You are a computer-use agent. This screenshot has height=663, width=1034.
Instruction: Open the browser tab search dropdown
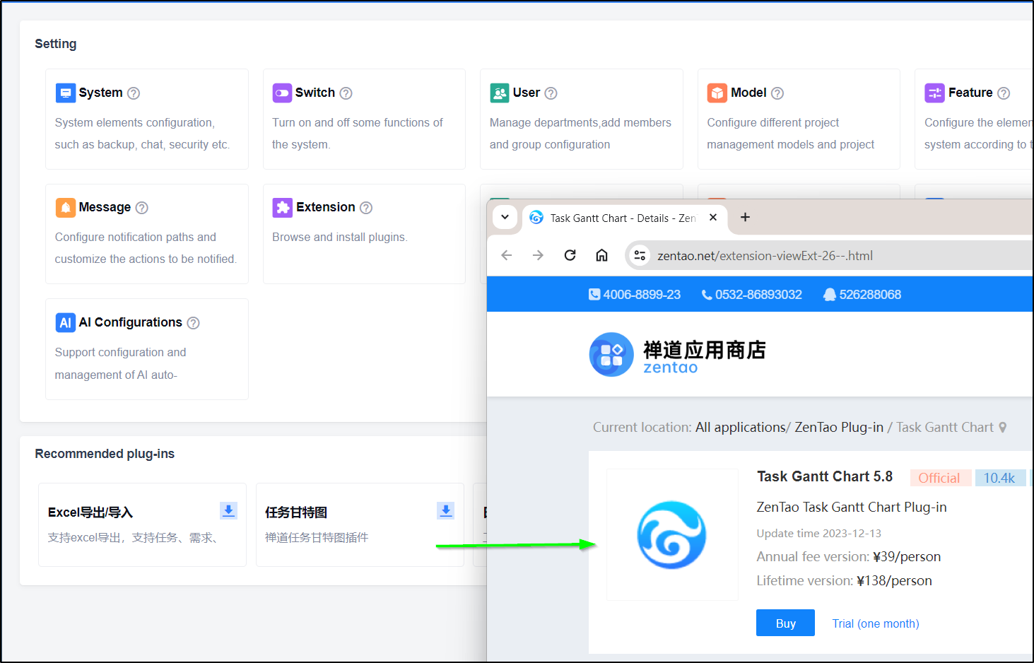click(505, 217)
